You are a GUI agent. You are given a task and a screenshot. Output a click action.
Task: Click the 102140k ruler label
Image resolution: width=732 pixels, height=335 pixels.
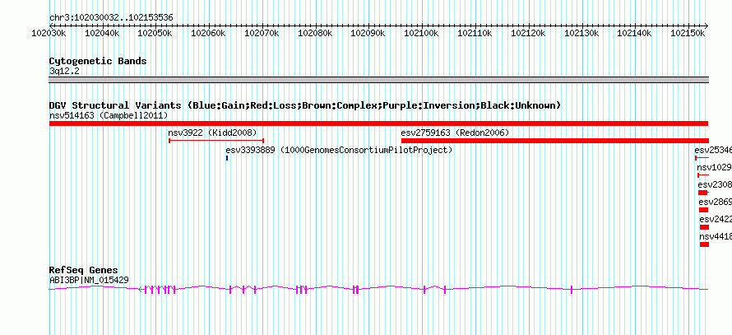(634, 33)
